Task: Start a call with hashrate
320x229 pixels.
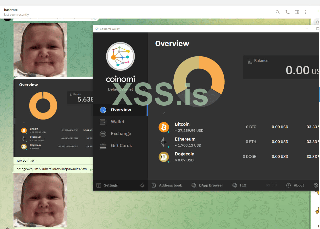Action: point(287,12)
